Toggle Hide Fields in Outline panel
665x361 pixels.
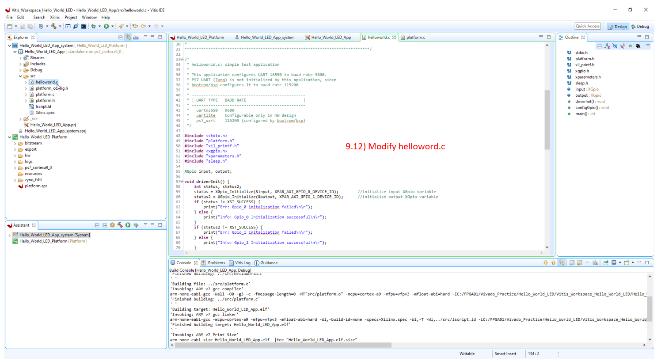click(x=615, y=46)
